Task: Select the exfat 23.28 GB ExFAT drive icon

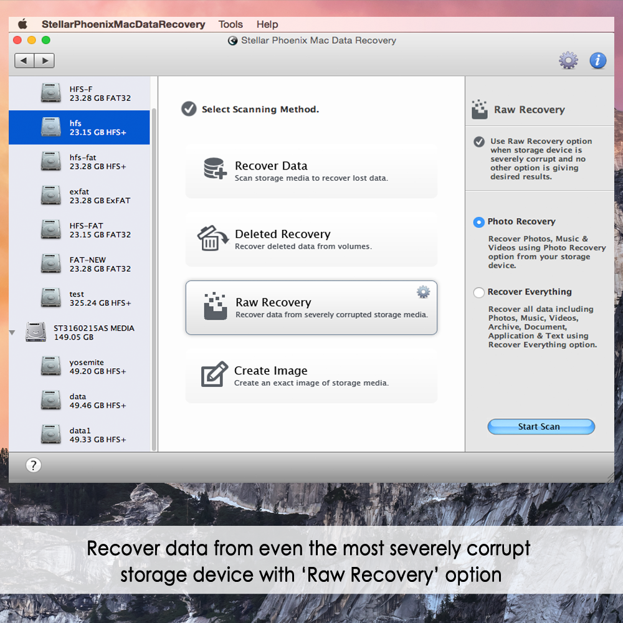Action: point(51,196)
